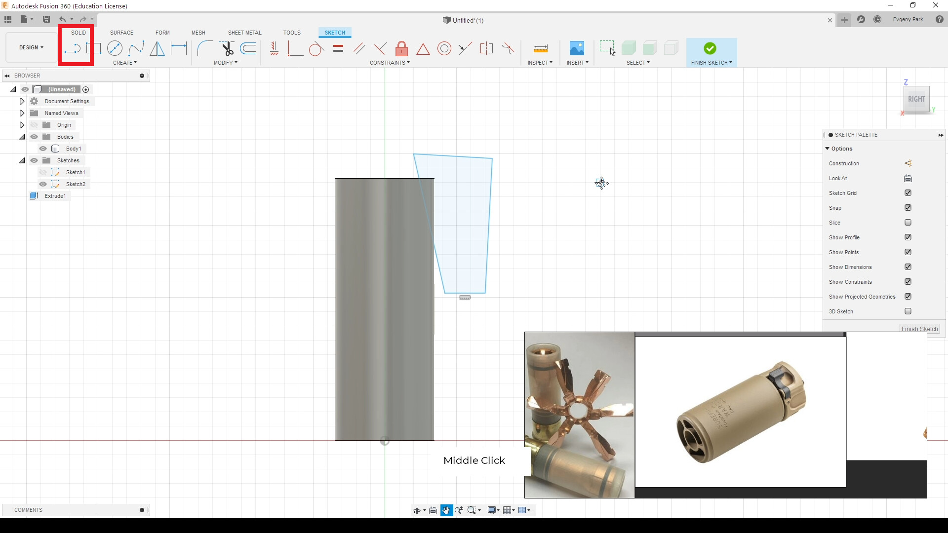
Task: Switch to the SHEET METAL tab
Action: tap(245, 33)
